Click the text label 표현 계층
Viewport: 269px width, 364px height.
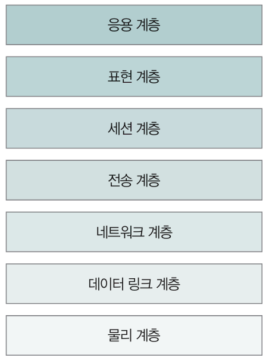(x=134, y=77)
